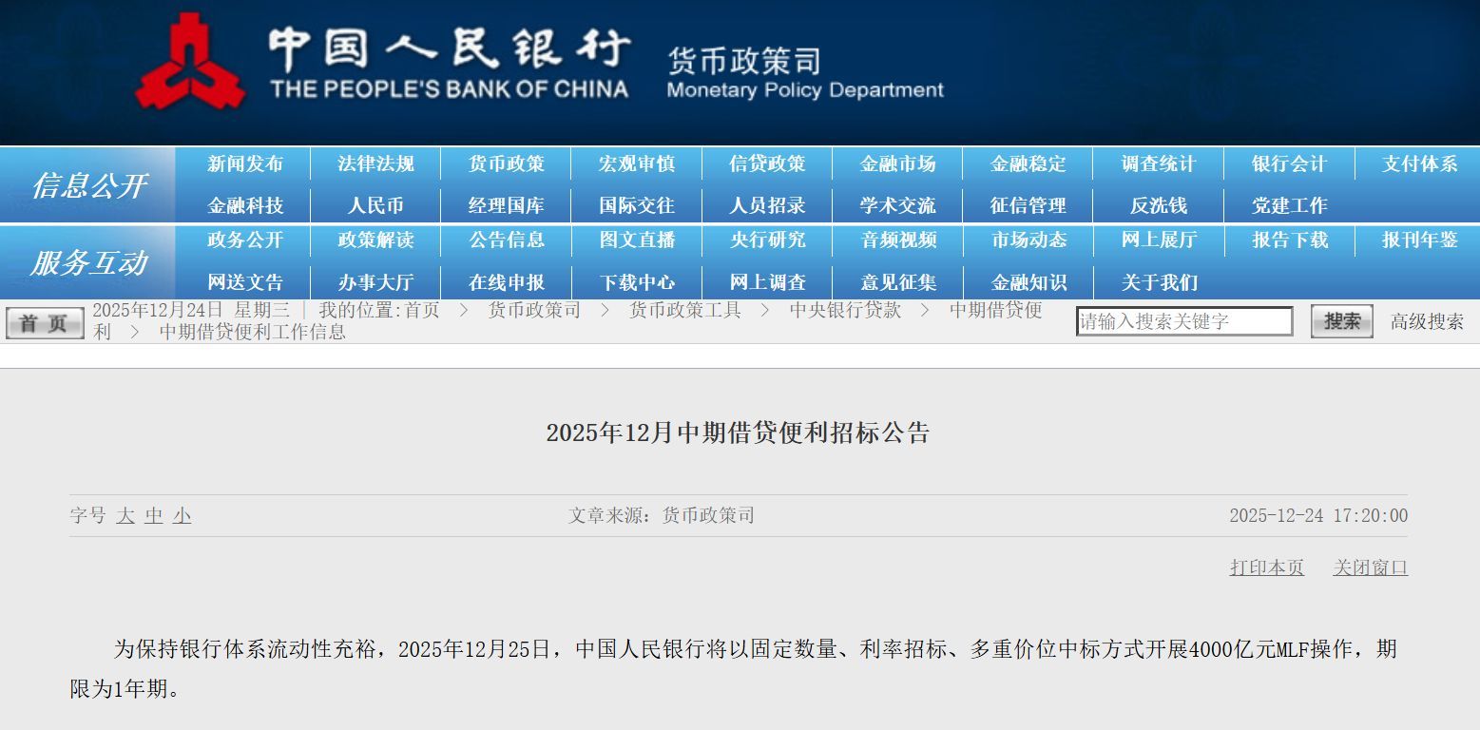Click 打印本页 to print the article
The image size is (1480, 730).
click(1266, 567)
